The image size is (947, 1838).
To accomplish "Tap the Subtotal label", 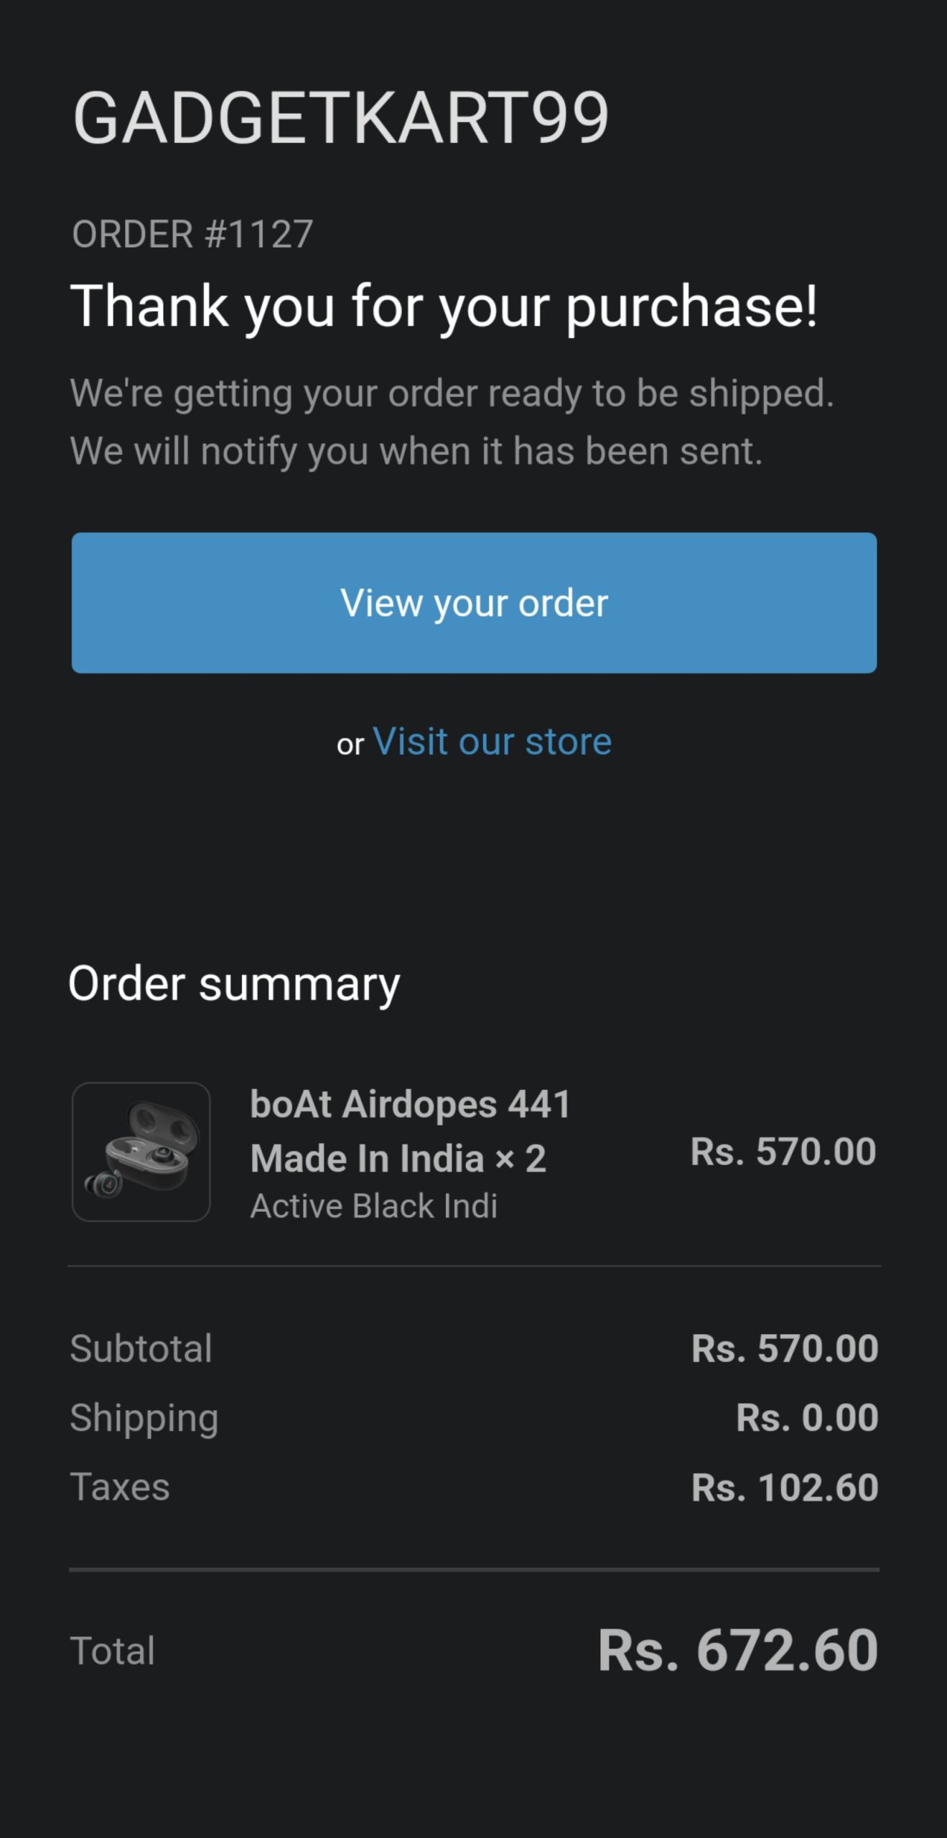I will coord(141,1348).
